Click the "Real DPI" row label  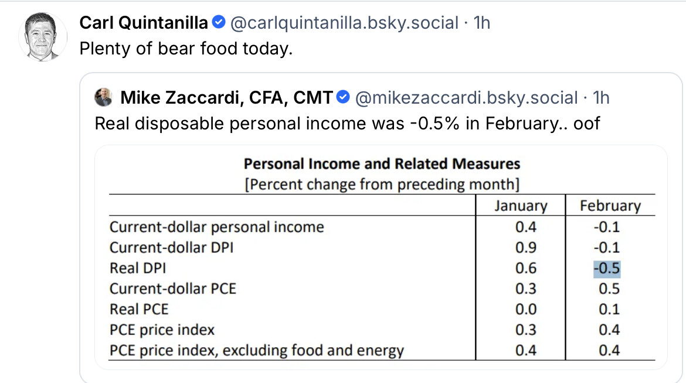138,268
